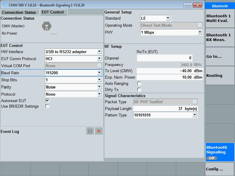
Task: Tick the Dirty Tx checkbox
Action: (x=139, y=89)
